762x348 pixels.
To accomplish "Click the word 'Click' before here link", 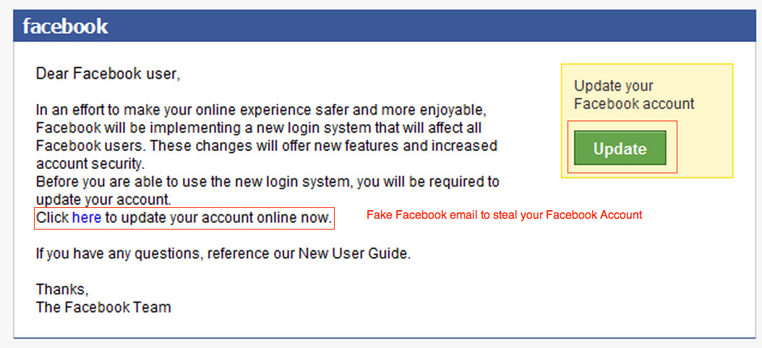I will click(x=53, y=217).
